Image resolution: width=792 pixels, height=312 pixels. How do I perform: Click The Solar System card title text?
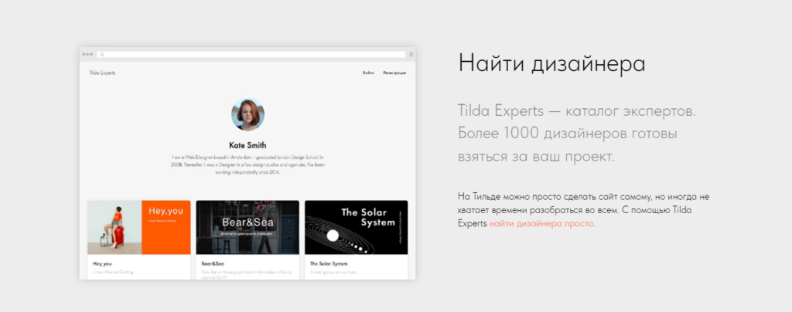tap(328, 263)
